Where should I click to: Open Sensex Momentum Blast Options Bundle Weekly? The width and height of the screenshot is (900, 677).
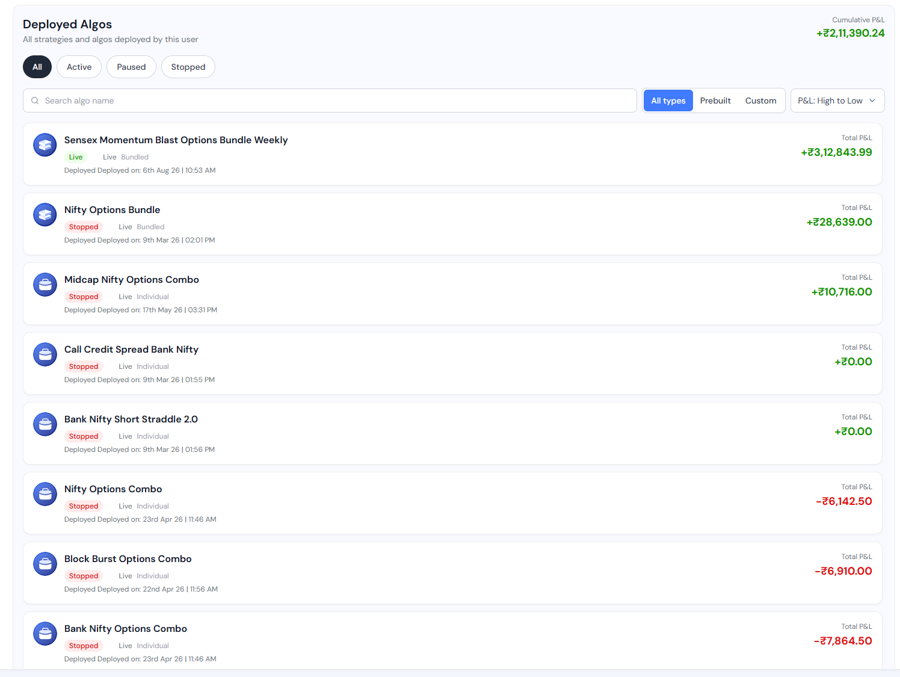[176, 140]
